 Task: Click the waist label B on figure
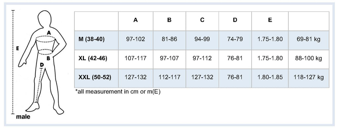tap(49, 58)
